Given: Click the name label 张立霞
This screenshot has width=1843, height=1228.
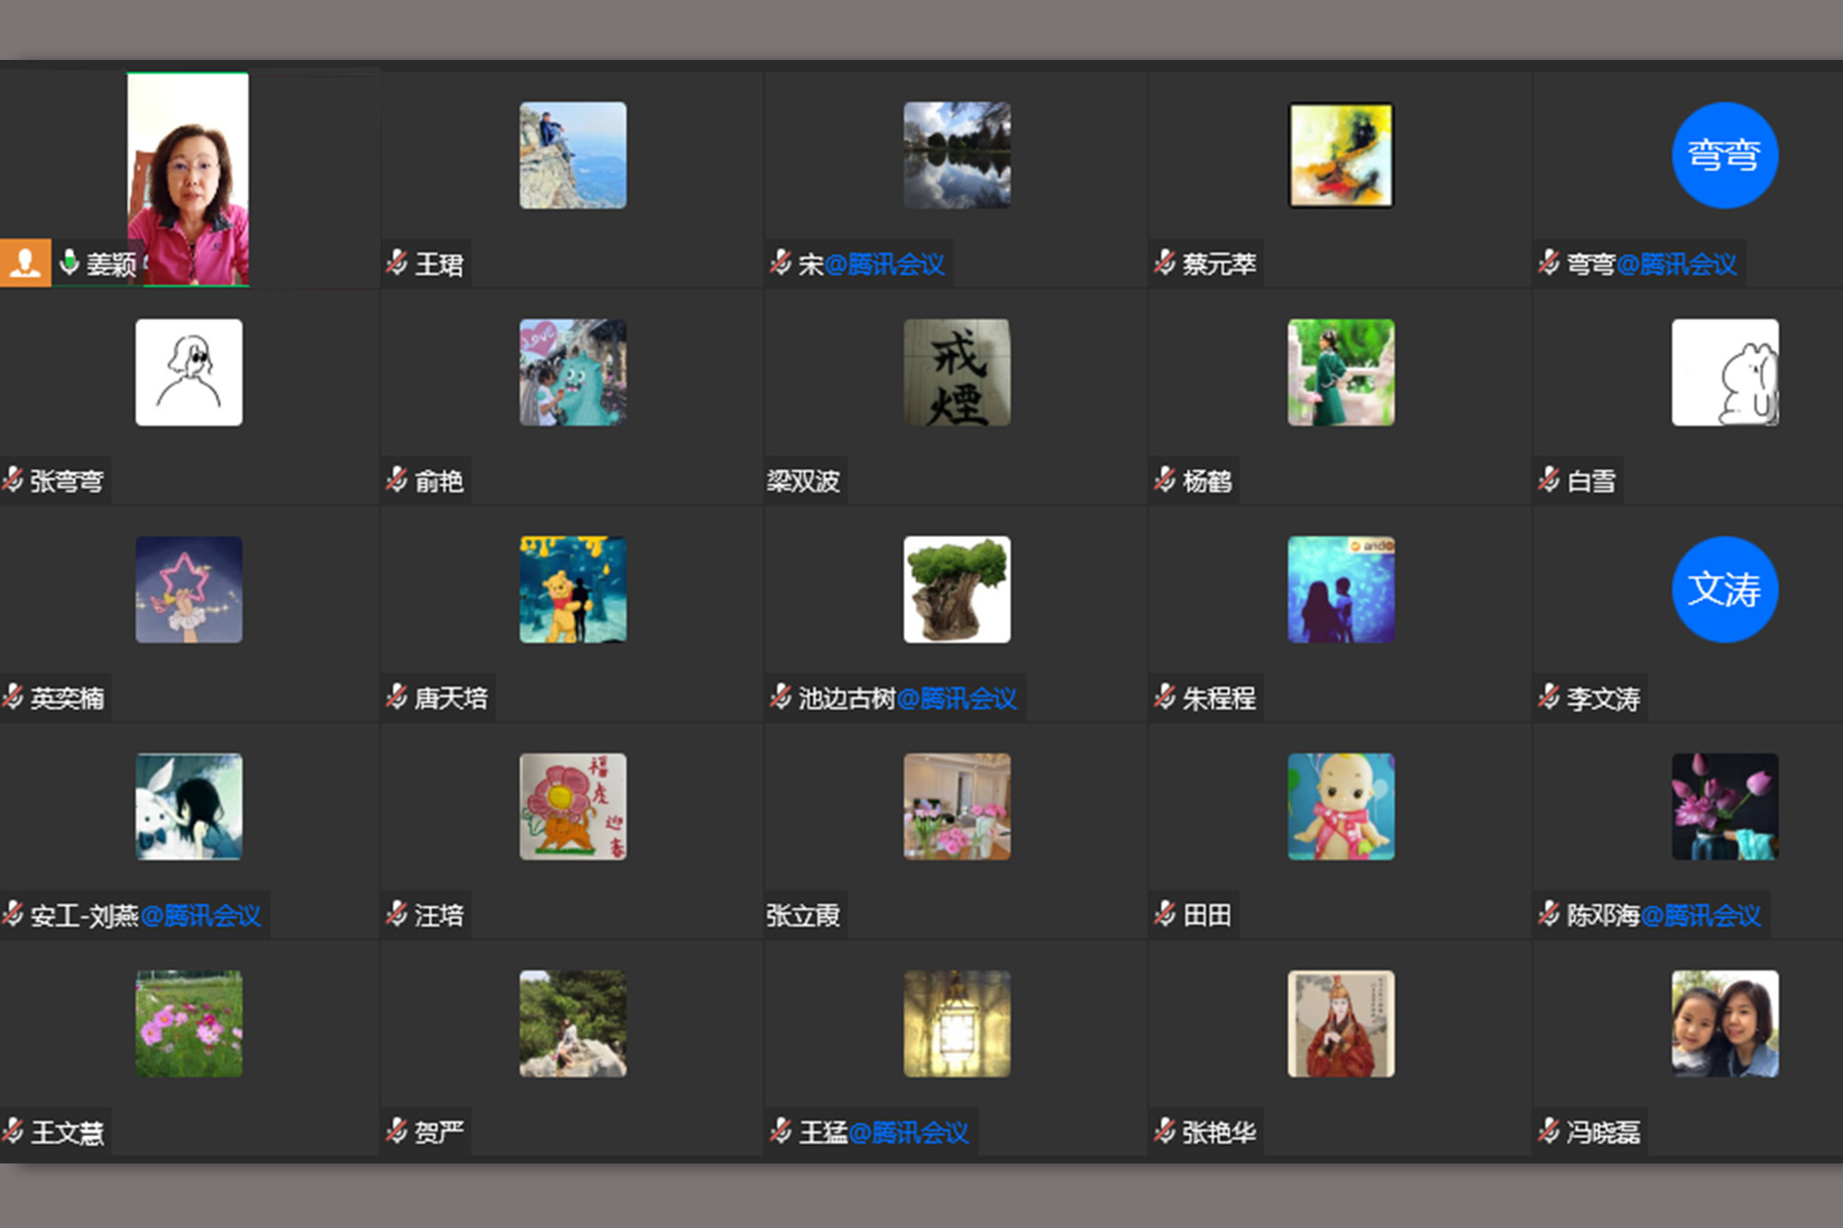Looking at the screenshot, I should pos(803,915).
